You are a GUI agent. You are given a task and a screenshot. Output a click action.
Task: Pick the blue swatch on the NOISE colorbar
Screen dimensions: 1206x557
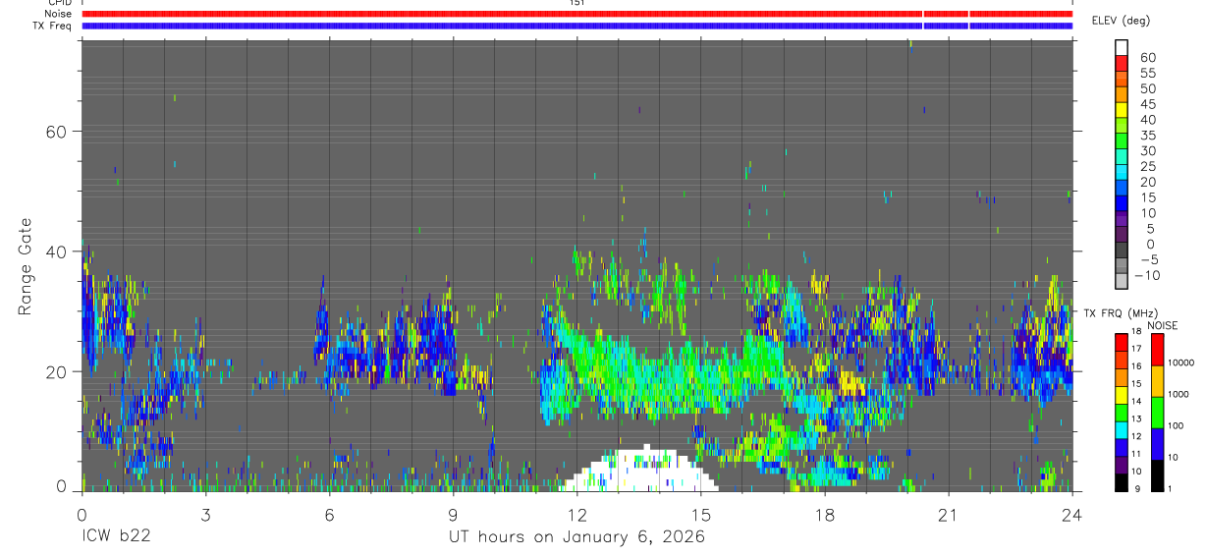pyautogui.click(x=1157, y=444)
